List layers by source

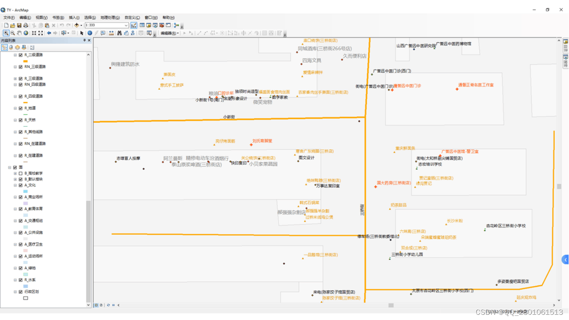coord(11,47)
